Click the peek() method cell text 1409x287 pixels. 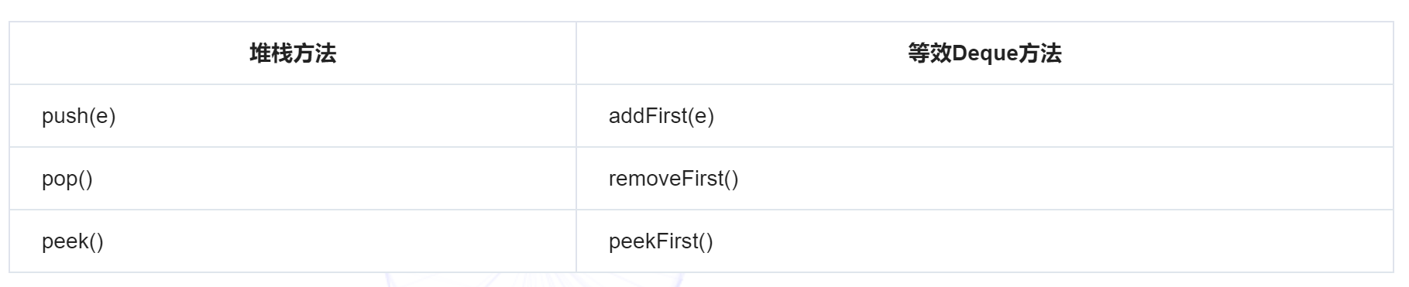pos(73,241)
